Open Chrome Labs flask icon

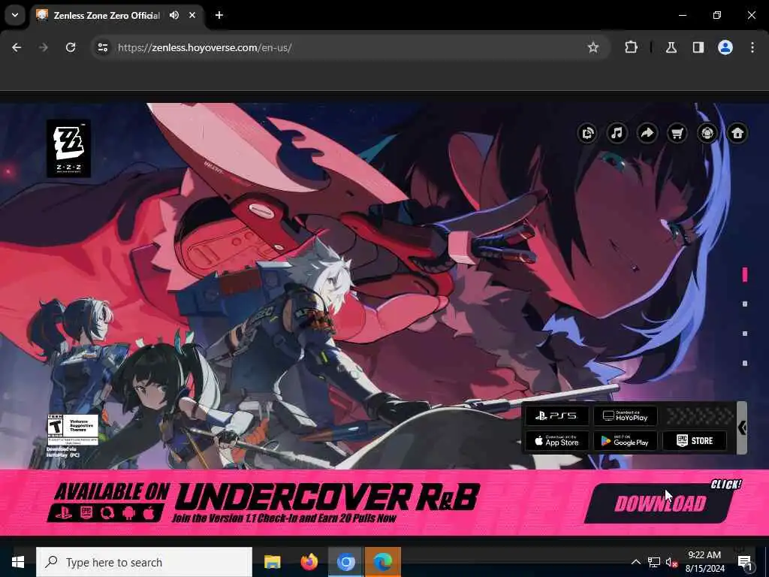[671, 47]
